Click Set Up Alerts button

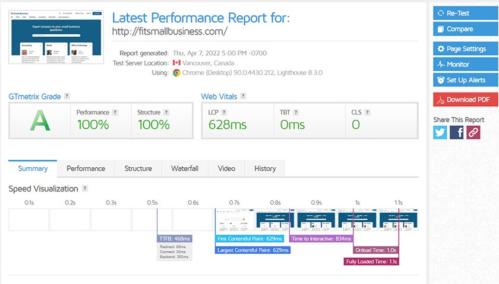pos(466,80)
